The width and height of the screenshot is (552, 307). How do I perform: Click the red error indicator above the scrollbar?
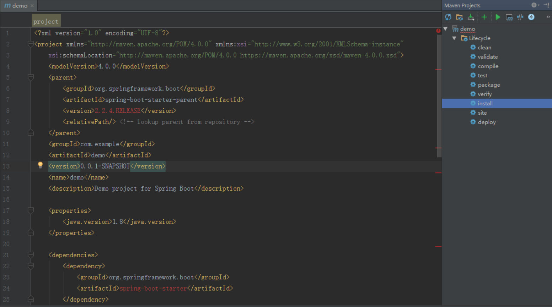439,31
